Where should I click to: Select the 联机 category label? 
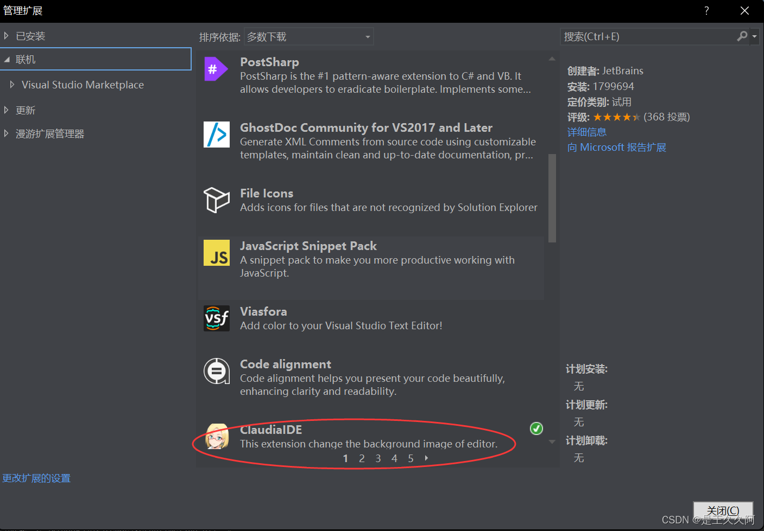[x=26, y=60]
